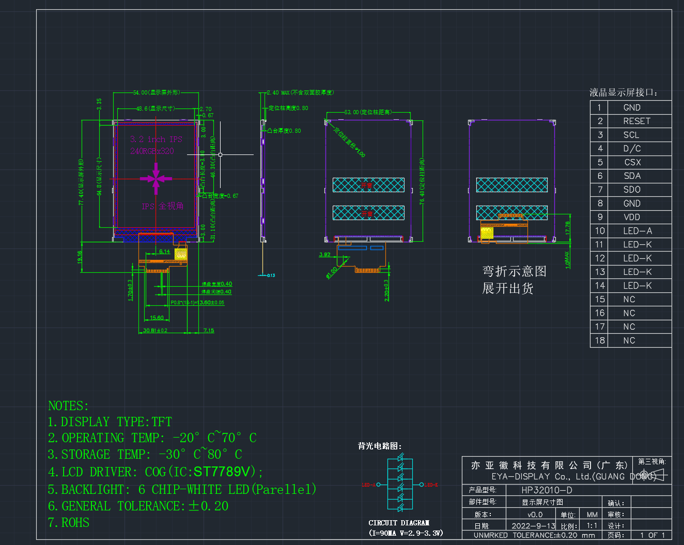Select the unit value "MM"

click(592, 515)
